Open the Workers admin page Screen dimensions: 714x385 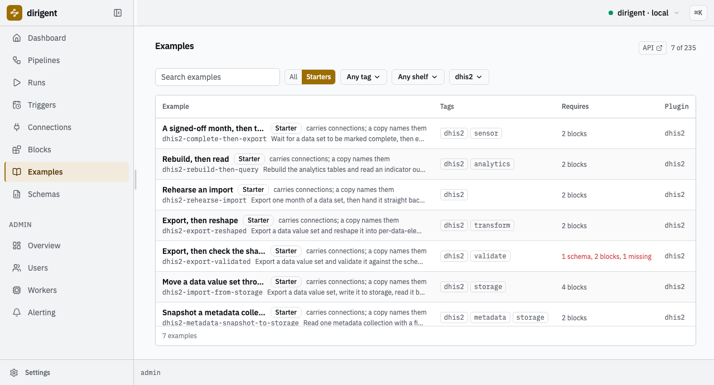coord(66,290)
